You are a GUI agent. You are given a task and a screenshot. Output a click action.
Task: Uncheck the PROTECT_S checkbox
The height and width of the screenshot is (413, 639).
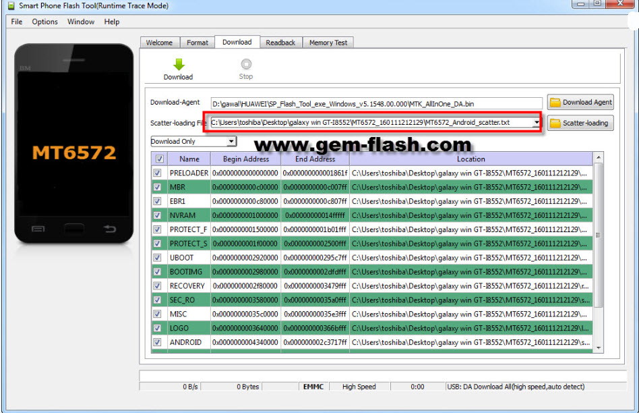(x=157, y=244)
